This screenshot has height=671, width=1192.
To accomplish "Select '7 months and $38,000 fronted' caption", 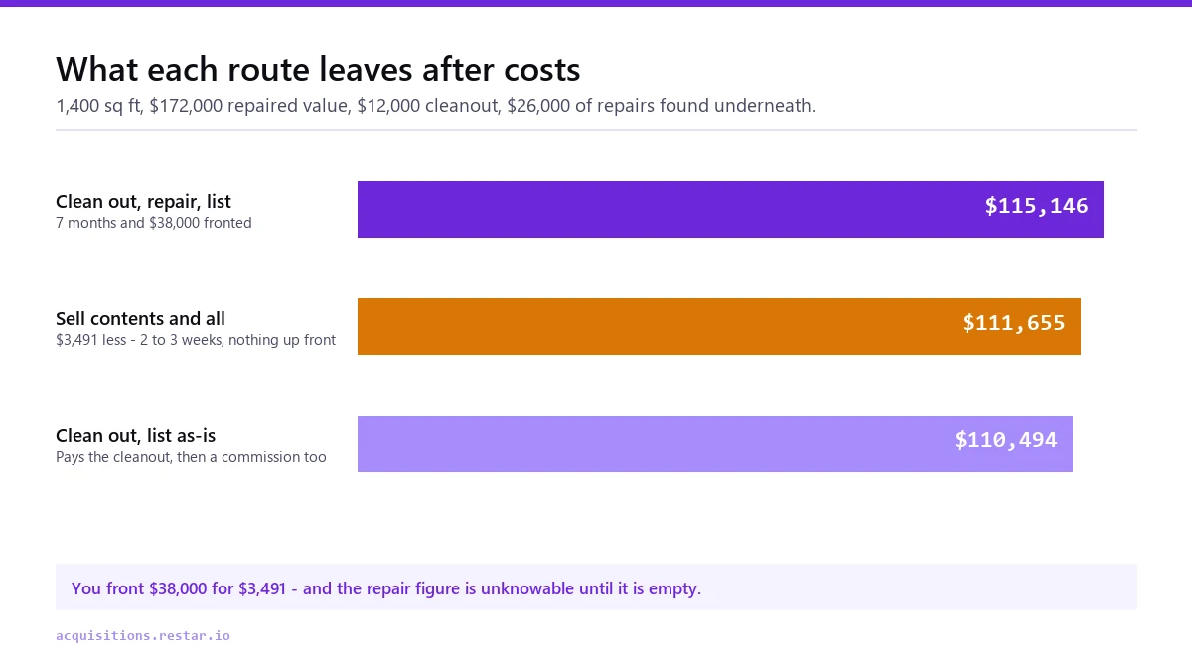I will pyautogui.click(x=154, y=223).
